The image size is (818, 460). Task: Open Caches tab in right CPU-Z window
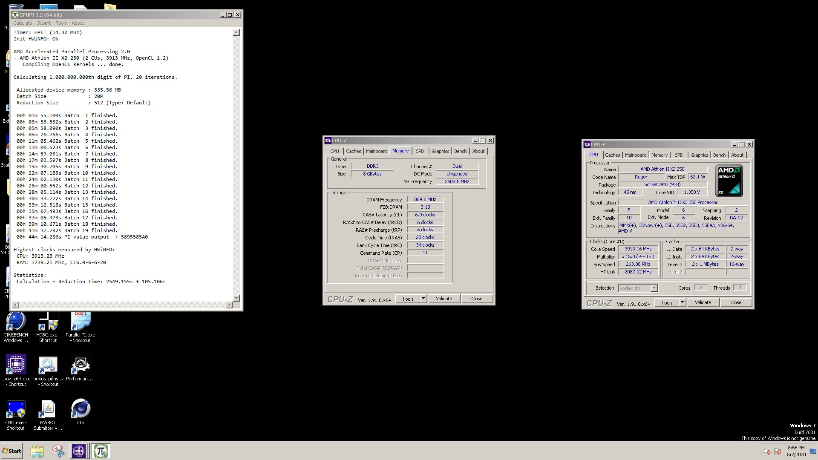pos(612,155)
